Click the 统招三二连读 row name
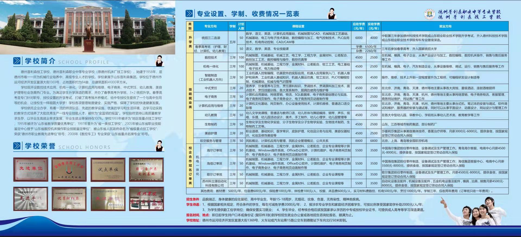Screen dimensions: 521x237 point(211,38)
